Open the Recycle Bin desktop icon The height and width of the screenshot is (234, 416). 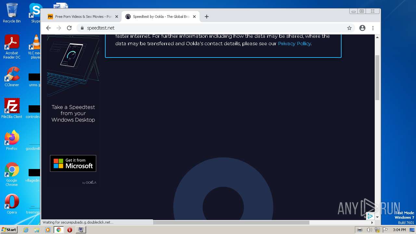click(x=12, y=13)
